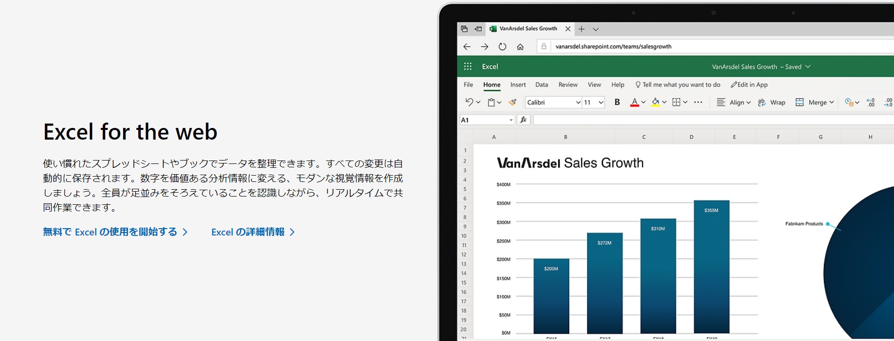Click Tell me what you want to do
Image resolution: width=894 pixels, height=341 pixels.
pyautogui.click(x=678, y=85)
